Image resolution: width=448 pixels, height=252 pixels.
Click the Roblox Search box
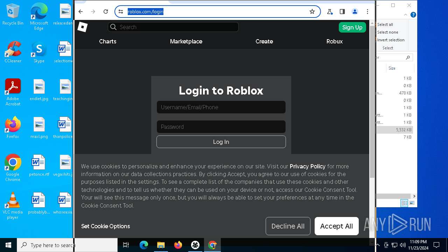click(173, 27)
